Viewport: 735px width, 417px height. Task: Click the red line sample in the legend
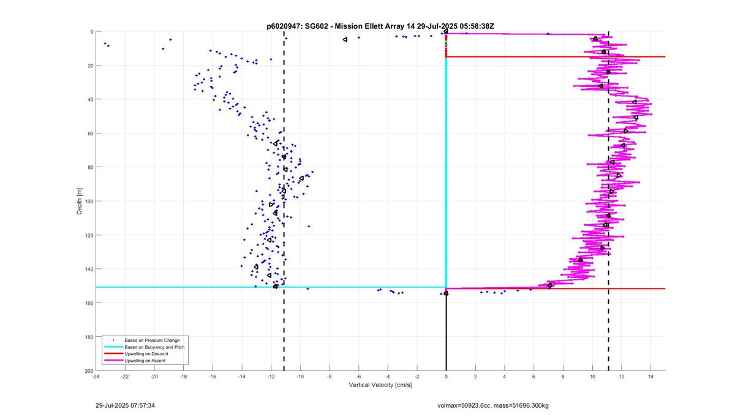click(x=112, y=354)
